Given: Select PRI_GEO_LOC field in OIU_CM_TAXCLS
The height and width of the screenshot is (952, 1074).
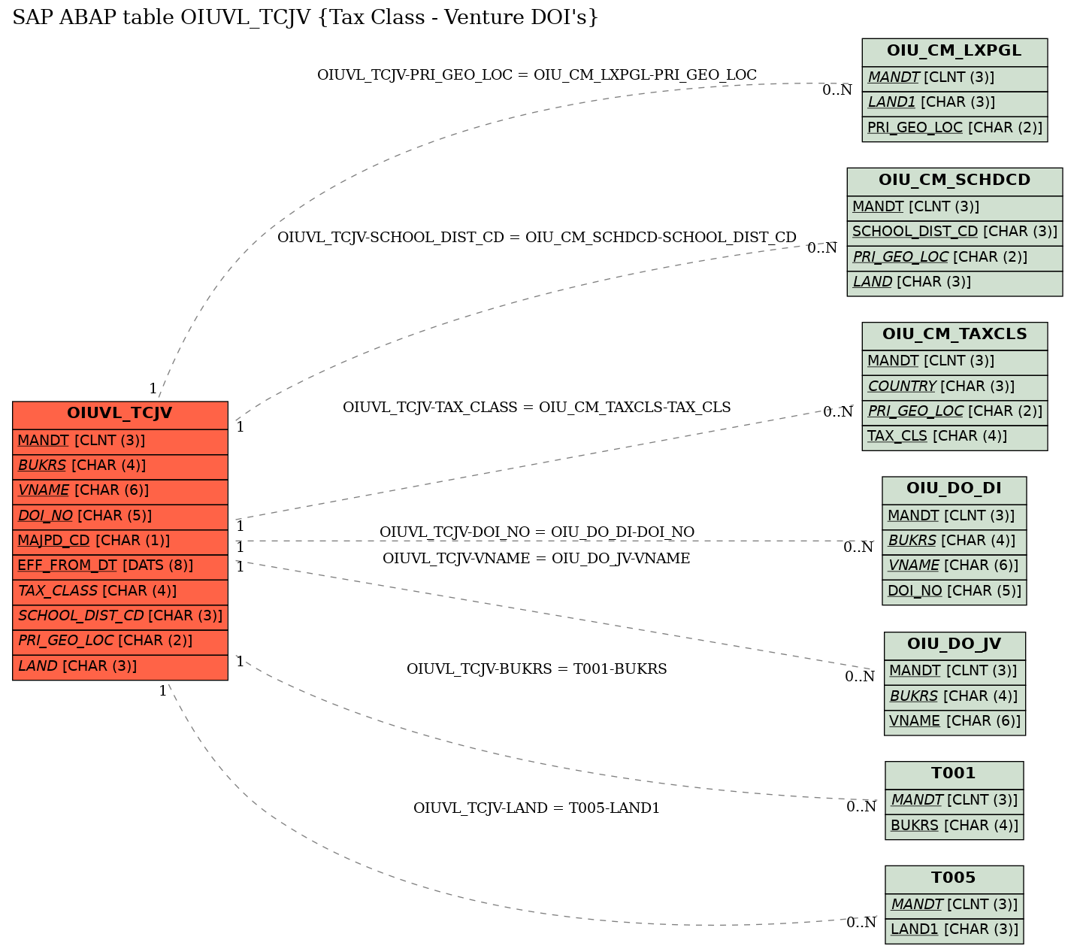Looking at the screenshot, I should coord(954,412).
